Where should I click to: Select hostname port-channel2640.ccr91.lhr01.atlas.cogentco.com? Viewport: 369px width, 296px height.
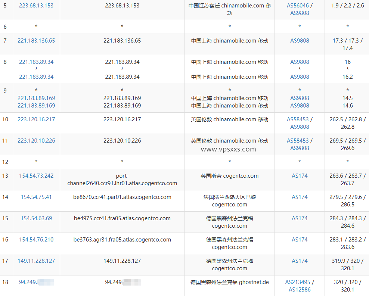[x=122, y=180]
